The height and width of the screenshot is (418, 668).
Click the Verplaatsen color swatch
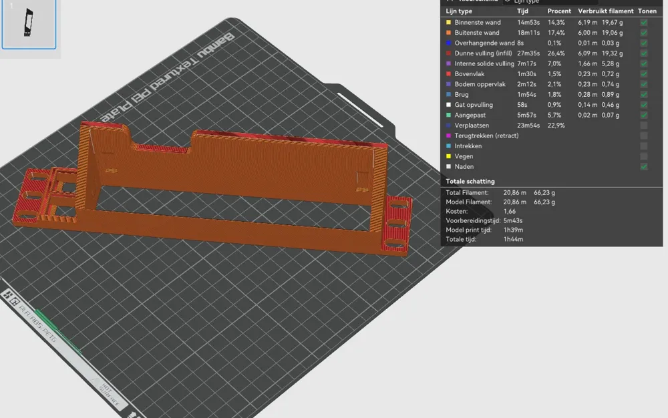click(x=448, y=126)
